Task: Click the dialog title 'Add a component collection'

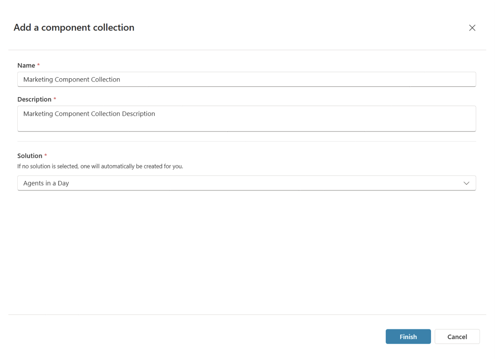Action: pos(74,28)
